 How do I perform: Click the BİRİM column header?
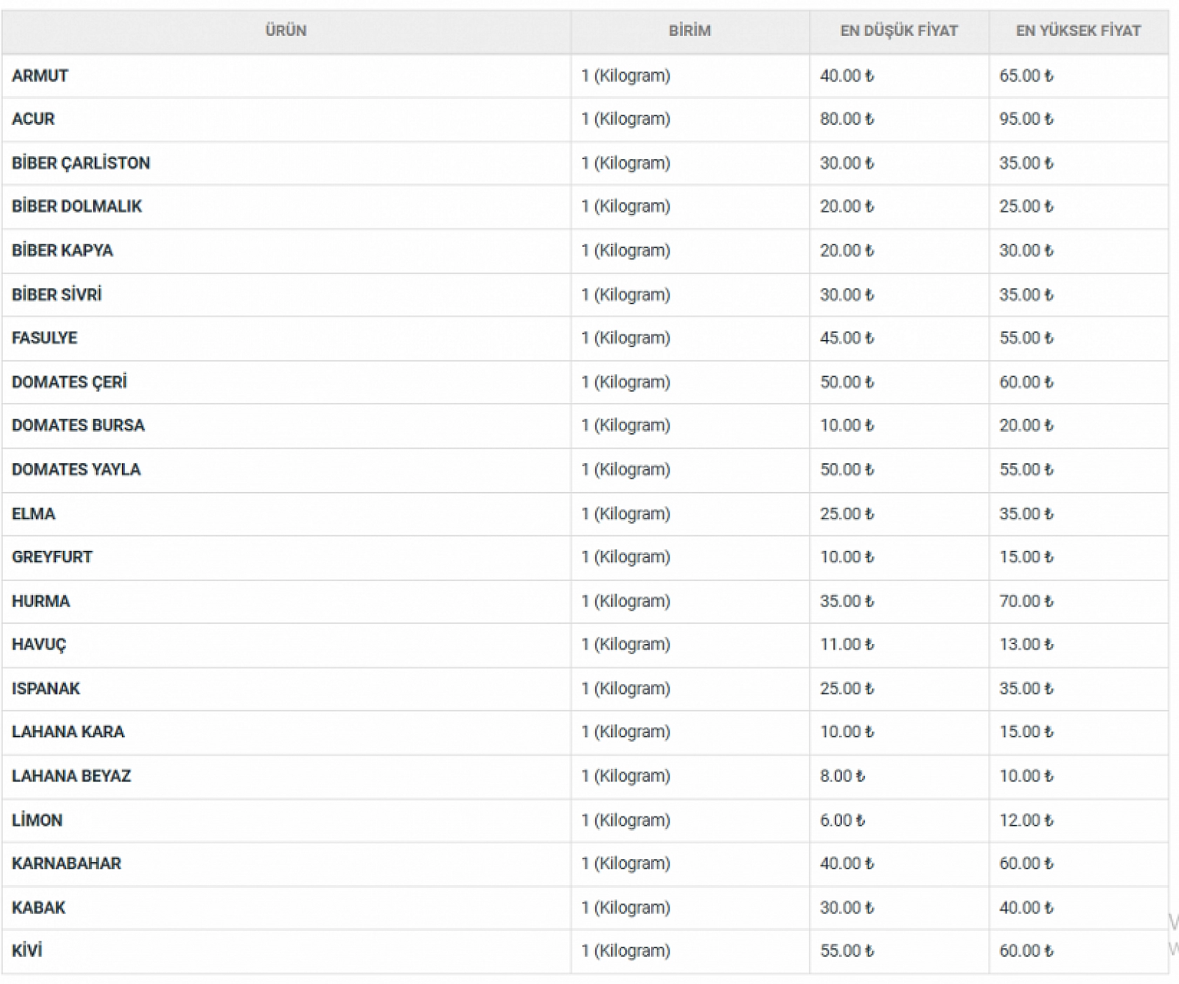(x=689, y=31)
